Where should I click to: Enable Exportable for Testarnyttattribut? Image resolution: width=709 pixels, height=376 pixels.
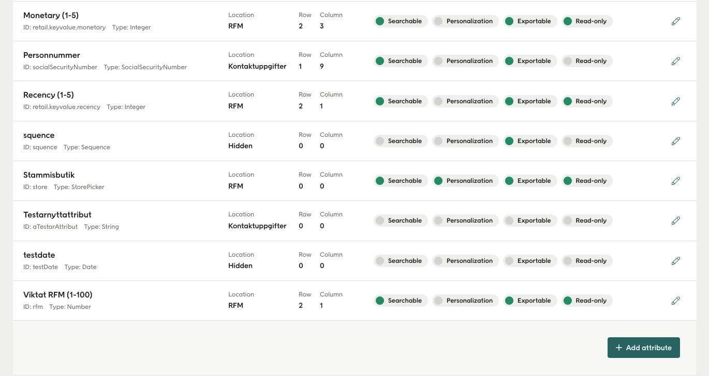click(x=530, y=221)
